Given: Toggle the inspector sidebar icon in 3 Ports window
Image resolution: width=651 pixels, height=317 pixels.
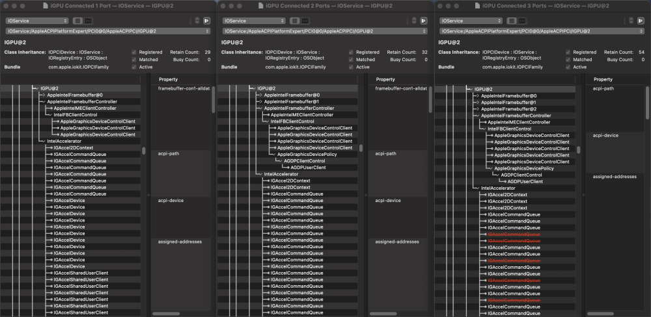Looking at the screenshot, I should point(641,21).
